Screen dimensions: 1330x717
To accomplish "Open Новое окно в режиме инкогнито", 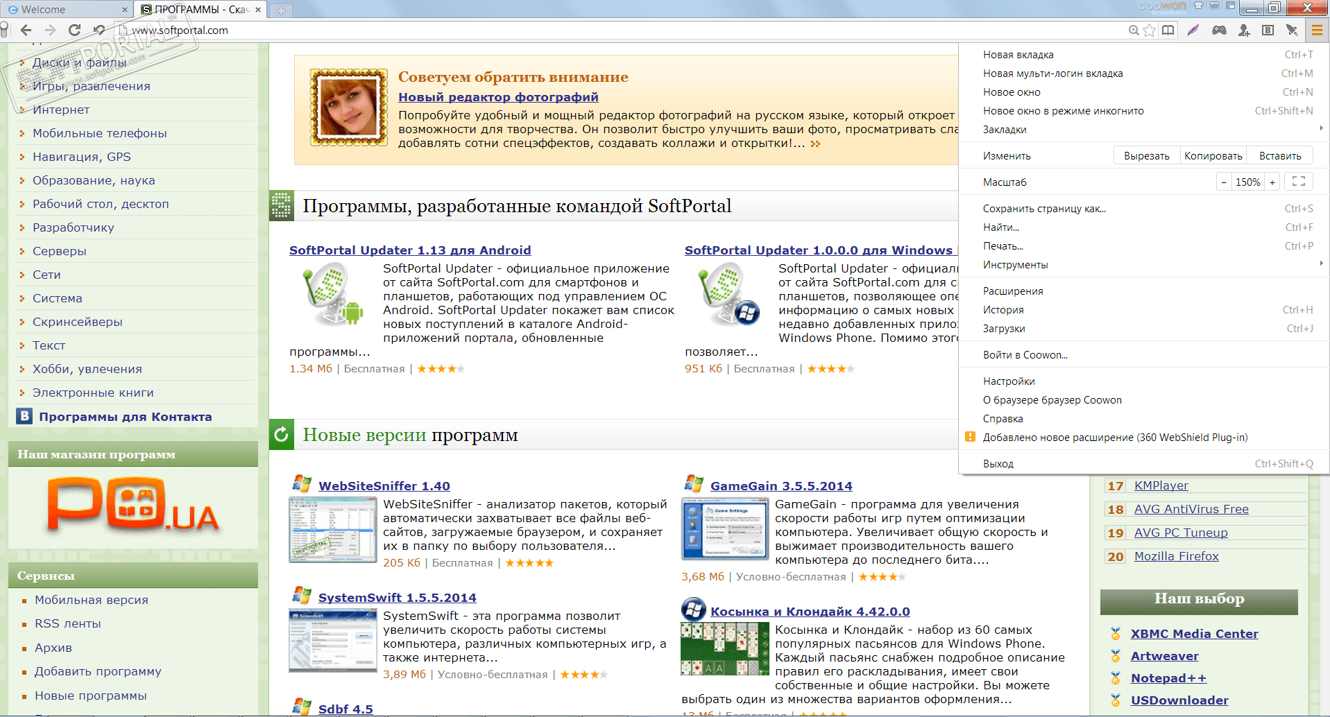I will [1144, 111].
